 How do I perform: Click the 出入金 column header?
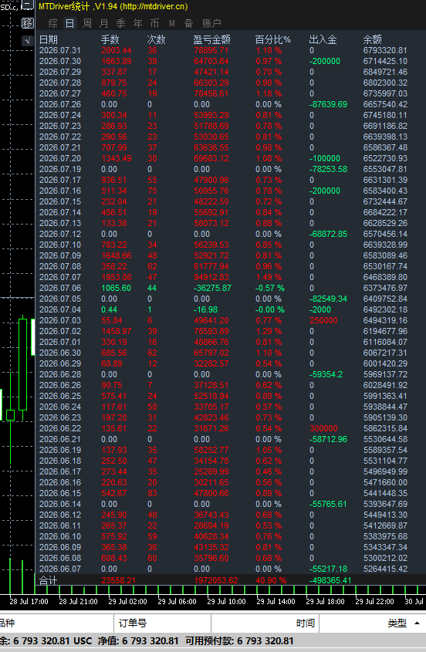(323, 39)
